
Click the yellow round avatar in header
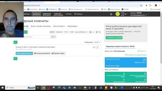click(x=117, y=14)
